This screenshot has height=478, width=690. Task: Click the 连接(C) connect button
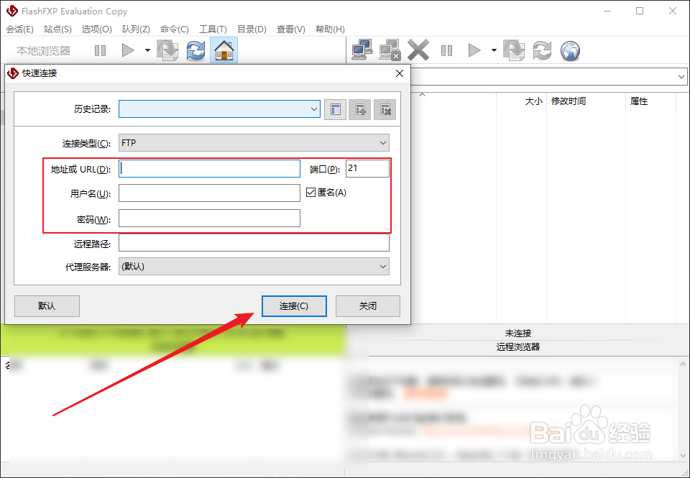pyautogui.click(x=294, y=306)
